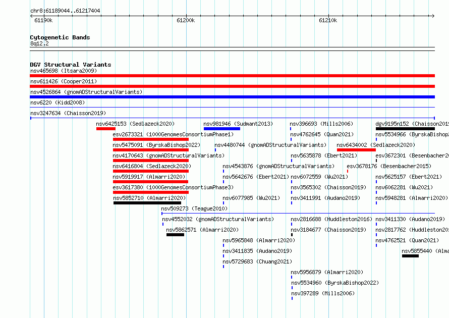The image size is (449, 318).
Task: Click nsv6072559 (Wu2021) label
Action: pyautogui.click(x=319, y=177)
